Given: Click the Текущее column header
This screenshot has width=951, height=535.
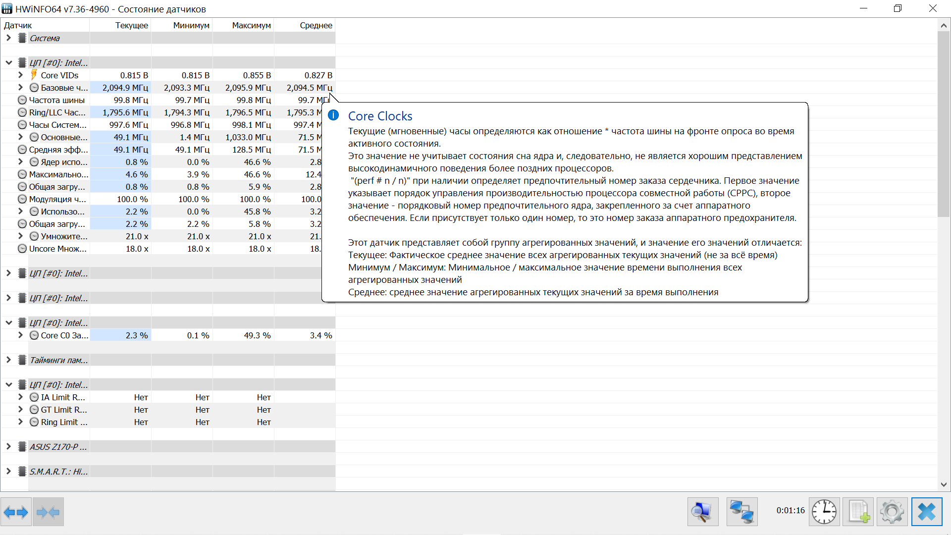Looking at the screenshot, I should [x=131, y=25].
